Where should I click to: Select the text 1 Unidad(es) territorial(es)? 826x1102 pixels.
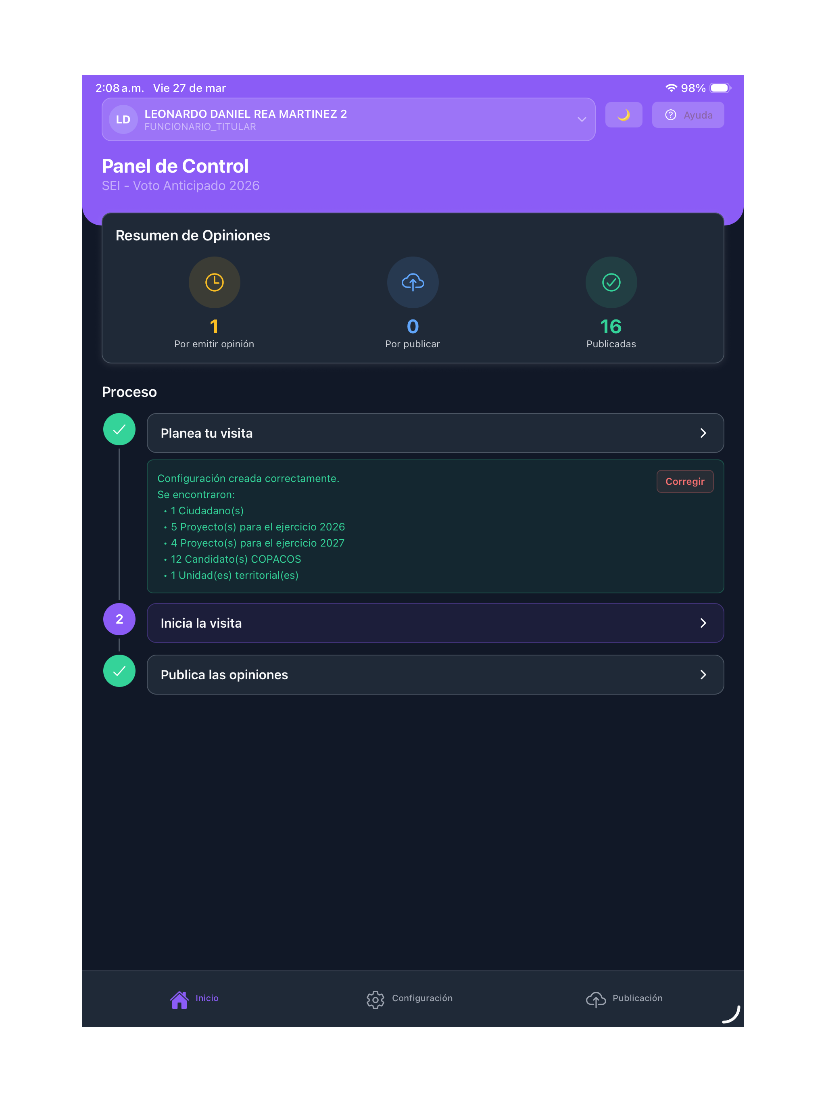pos(235,575)
